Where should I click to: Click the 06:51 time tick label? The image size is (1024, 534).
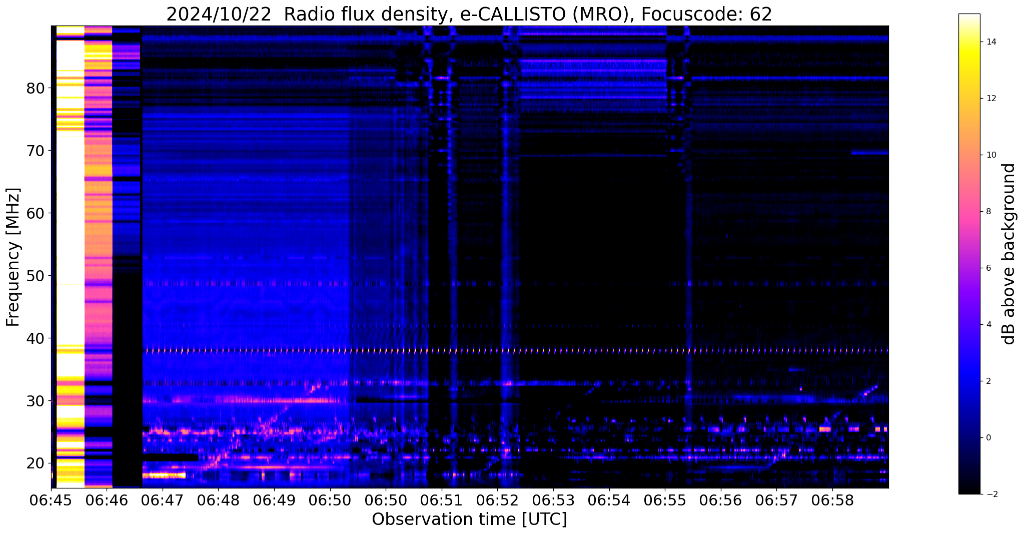(442, 499)
